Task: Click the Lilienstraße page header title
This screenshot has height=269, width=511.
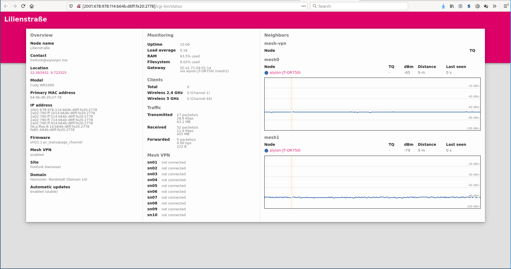Action: 26,19
